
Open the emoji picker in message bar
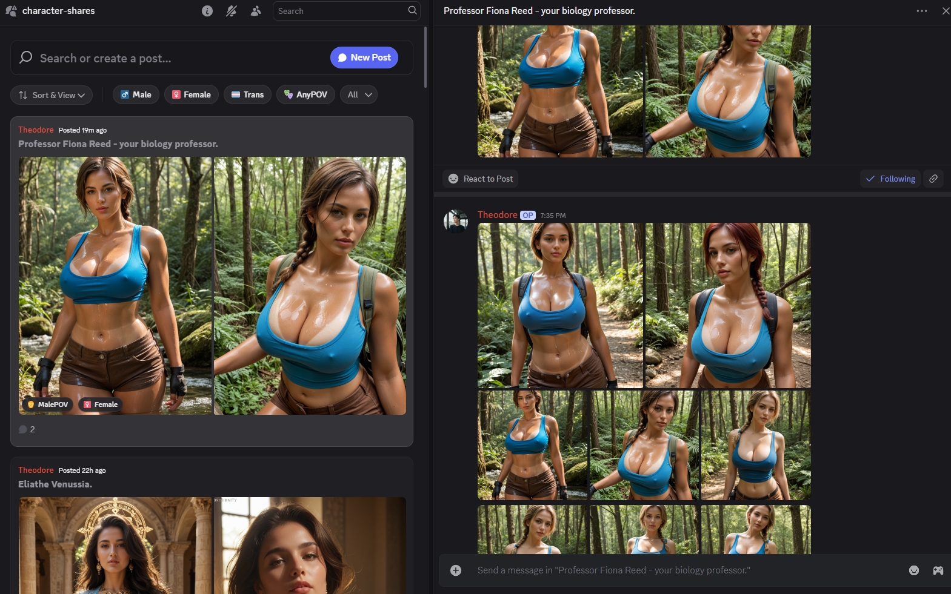click(914, 570)
